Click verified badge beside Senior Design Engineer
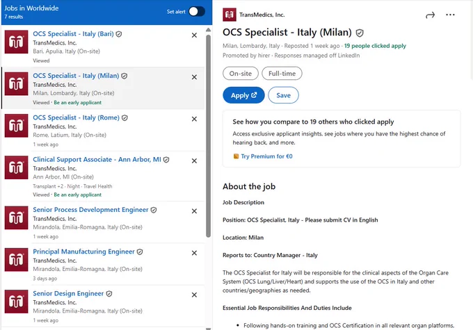 109,294
